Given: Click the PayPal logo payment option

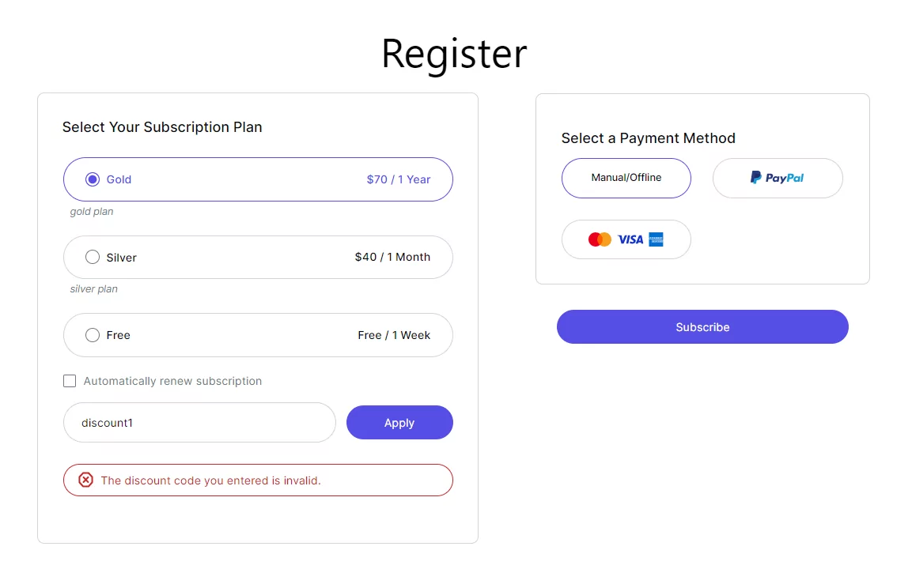Looking at the screenshot, I should [777, 178].
